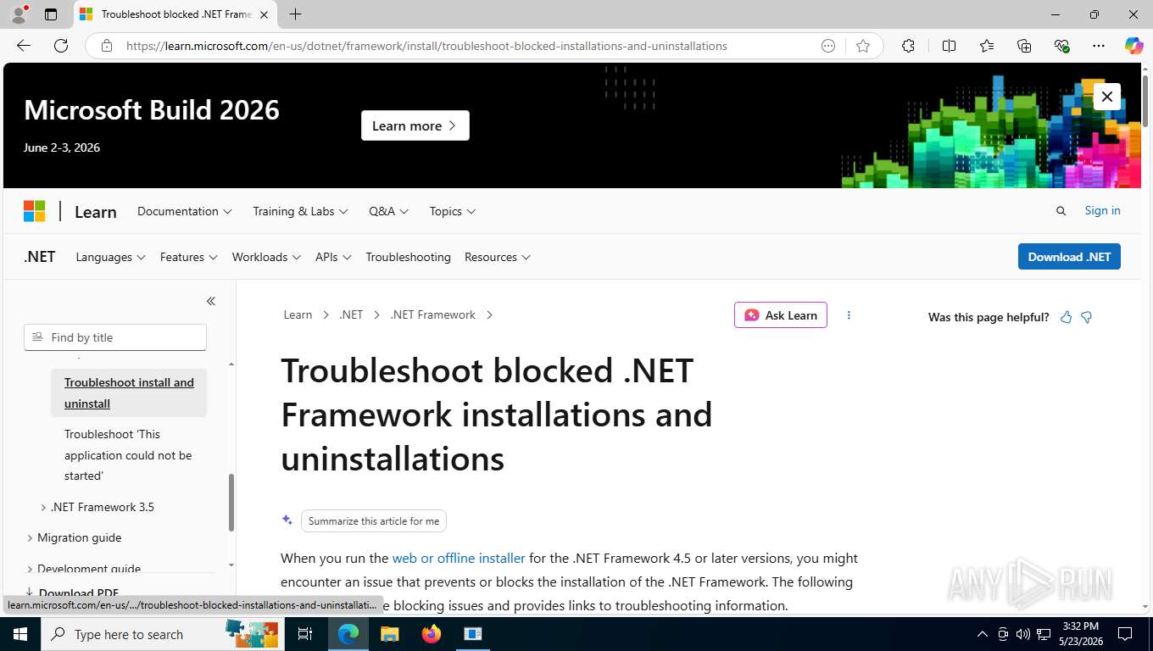Click the Sign in link
Screen dimensions: 1153x651
(1102, 210)
